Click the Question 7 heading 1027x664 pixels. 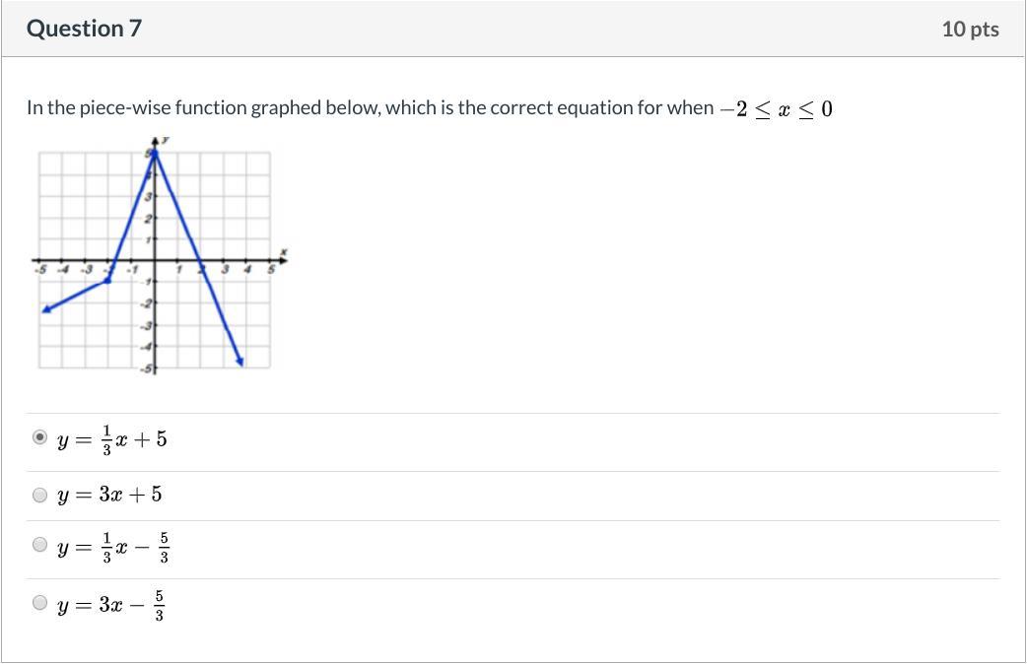coord(84,29)
